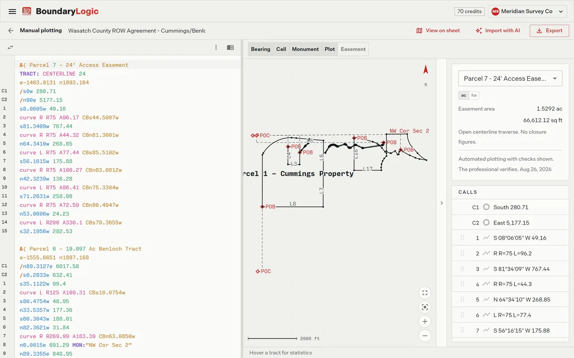Click the BoundaryLogic logo

tap(60, 12)
